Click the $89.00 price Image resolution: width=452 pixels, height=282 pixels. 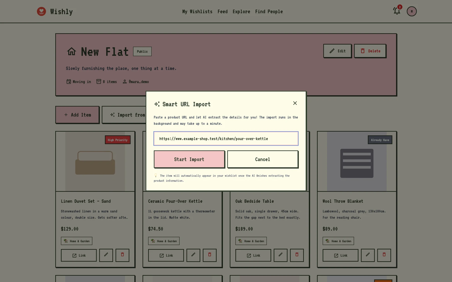click(330, 229)
